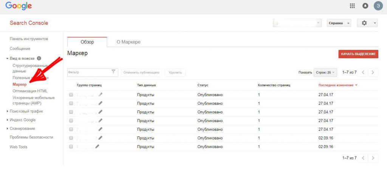The image size is (387, 178).
Task: Click the Группа страниц column header
Action: pyautogui.click(x=89, y=85)
